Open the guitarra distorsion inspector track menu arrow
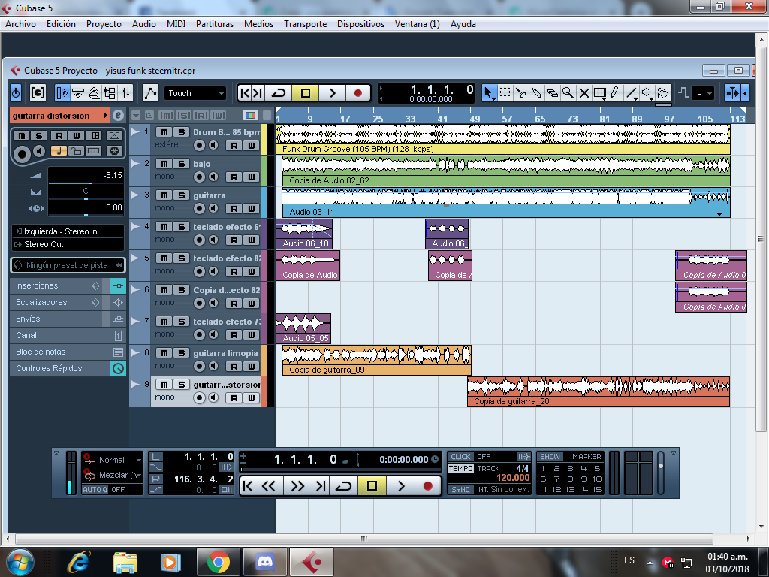Screen dimensions: 769x577 [105, 115]
